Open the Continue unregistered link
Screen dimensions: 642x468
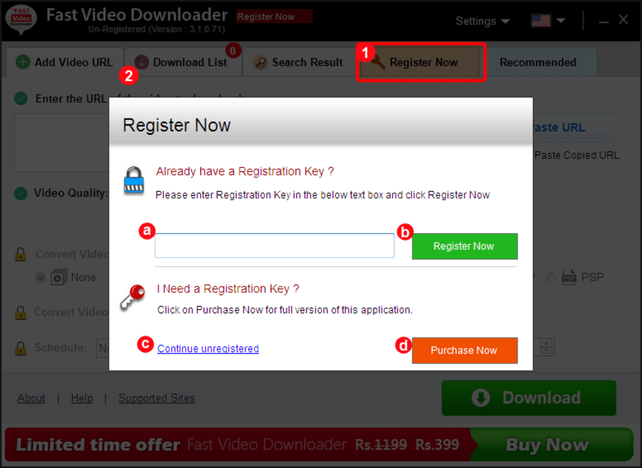(x=208, y=348)
